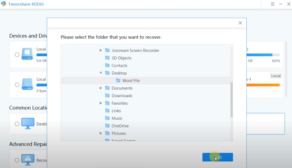Collapse the Desktop folder tree node
This screenshot has height=168, width=292.
[101, 73]
